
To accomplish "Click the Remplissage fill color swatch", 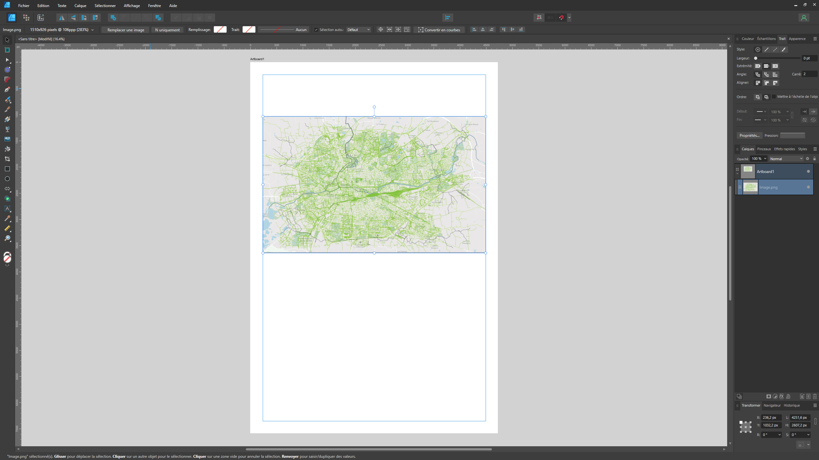I will [x=220, y=30].
